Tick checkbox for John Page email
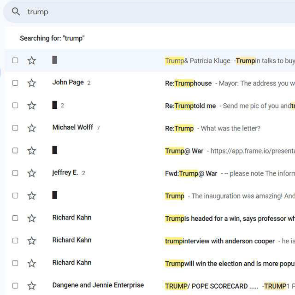295x295 pixels. coord(15,83)
